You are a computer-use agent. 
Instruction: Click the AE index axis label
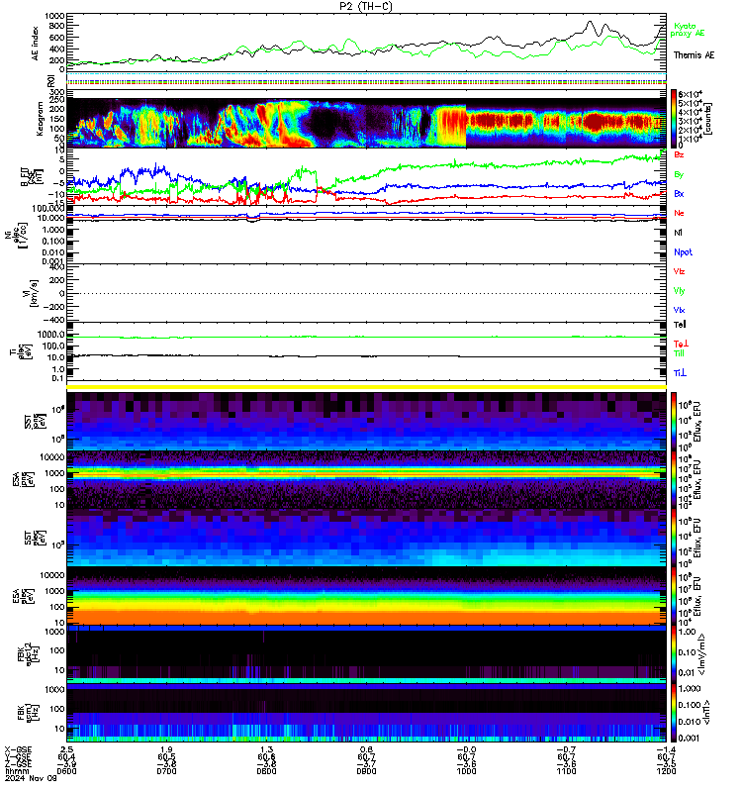tap(36, 44)
